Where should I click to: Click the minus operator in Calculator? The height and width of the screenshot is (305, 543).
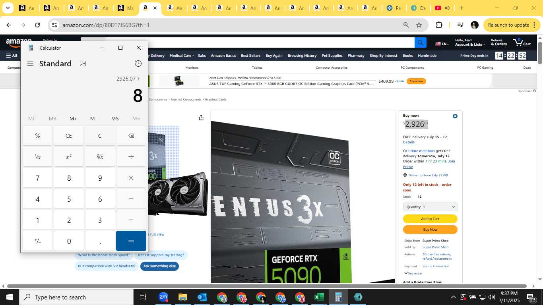pyautogui.click(x=131, y=199)
